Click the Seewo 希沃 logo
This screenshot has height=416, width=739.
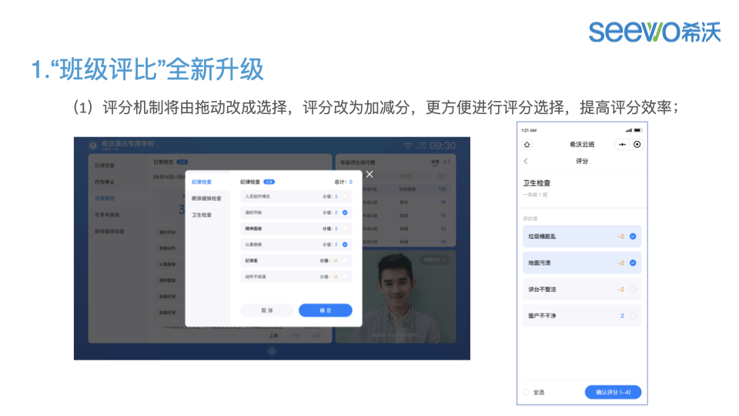click(654, 31)
